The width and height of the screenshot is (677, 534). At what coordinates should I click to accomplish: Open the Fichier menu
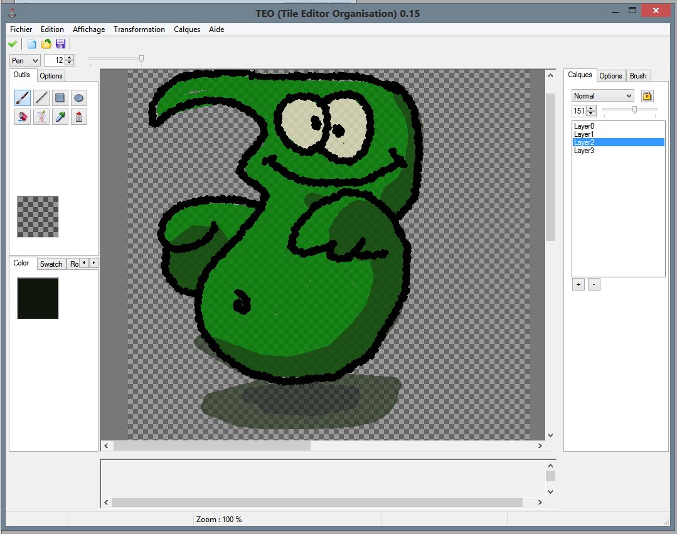click(x=21, y=29)
